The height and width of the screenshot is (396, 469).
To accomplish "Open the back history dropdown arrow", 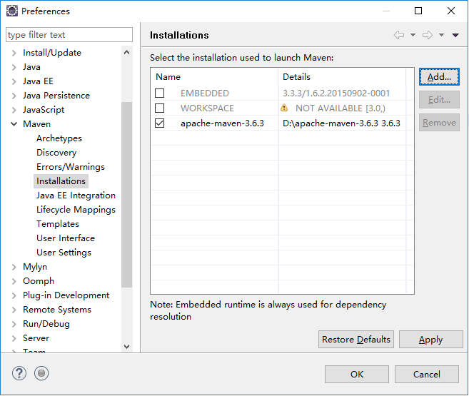I will tap(413, 35).
